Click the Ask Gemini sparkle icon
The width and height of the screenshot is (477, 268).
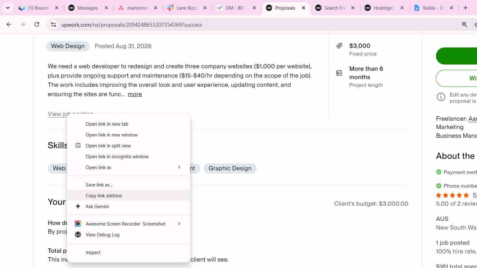point(78,206)
